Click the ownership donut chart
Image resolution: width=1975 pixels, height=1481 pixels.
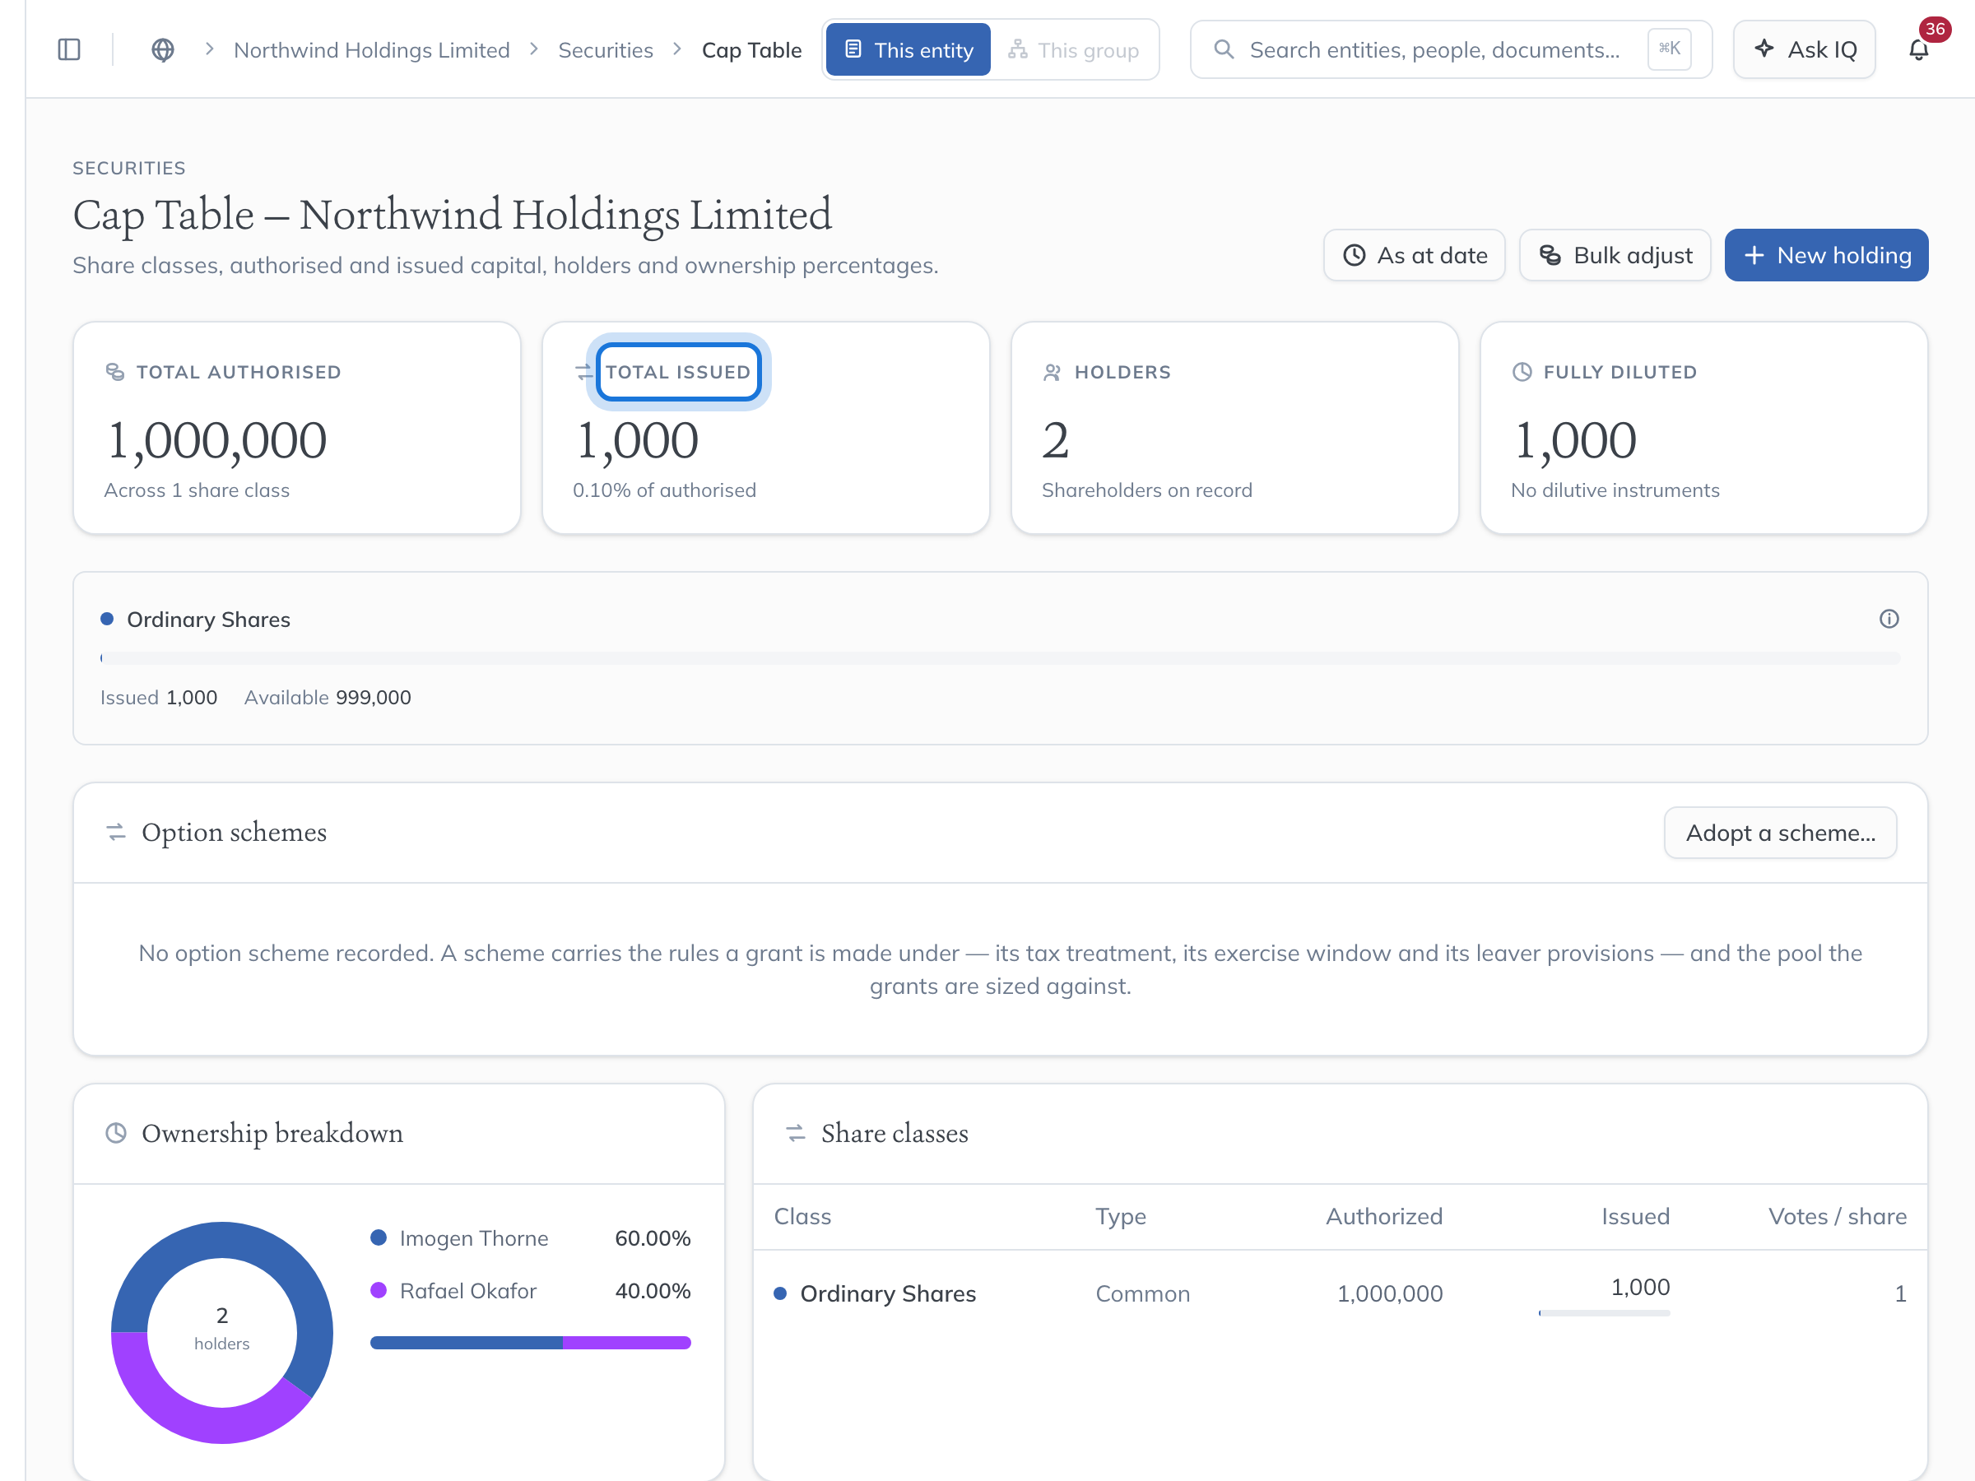[221, 1332]
